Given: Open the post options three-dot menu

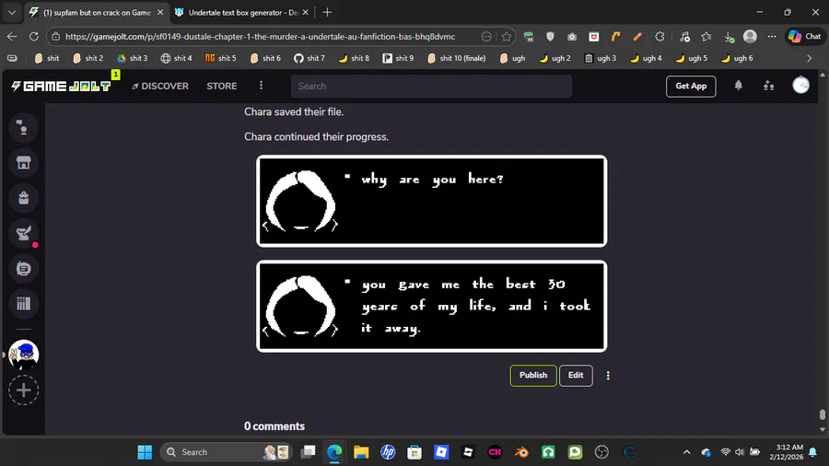Looking at the screenshot, I should point(608,375).
